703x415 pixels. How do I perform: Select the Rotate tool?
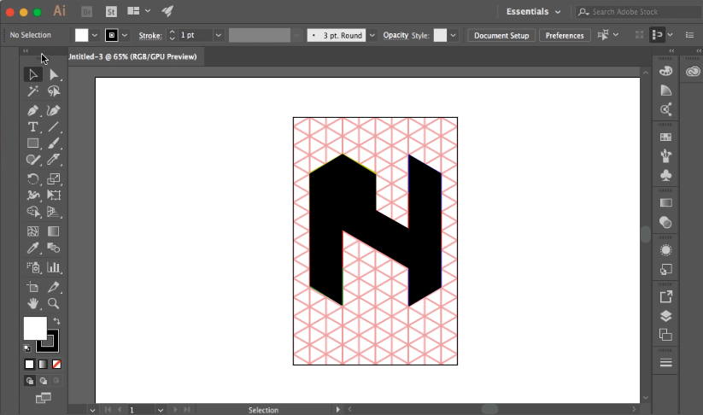[x=32, y=178]
